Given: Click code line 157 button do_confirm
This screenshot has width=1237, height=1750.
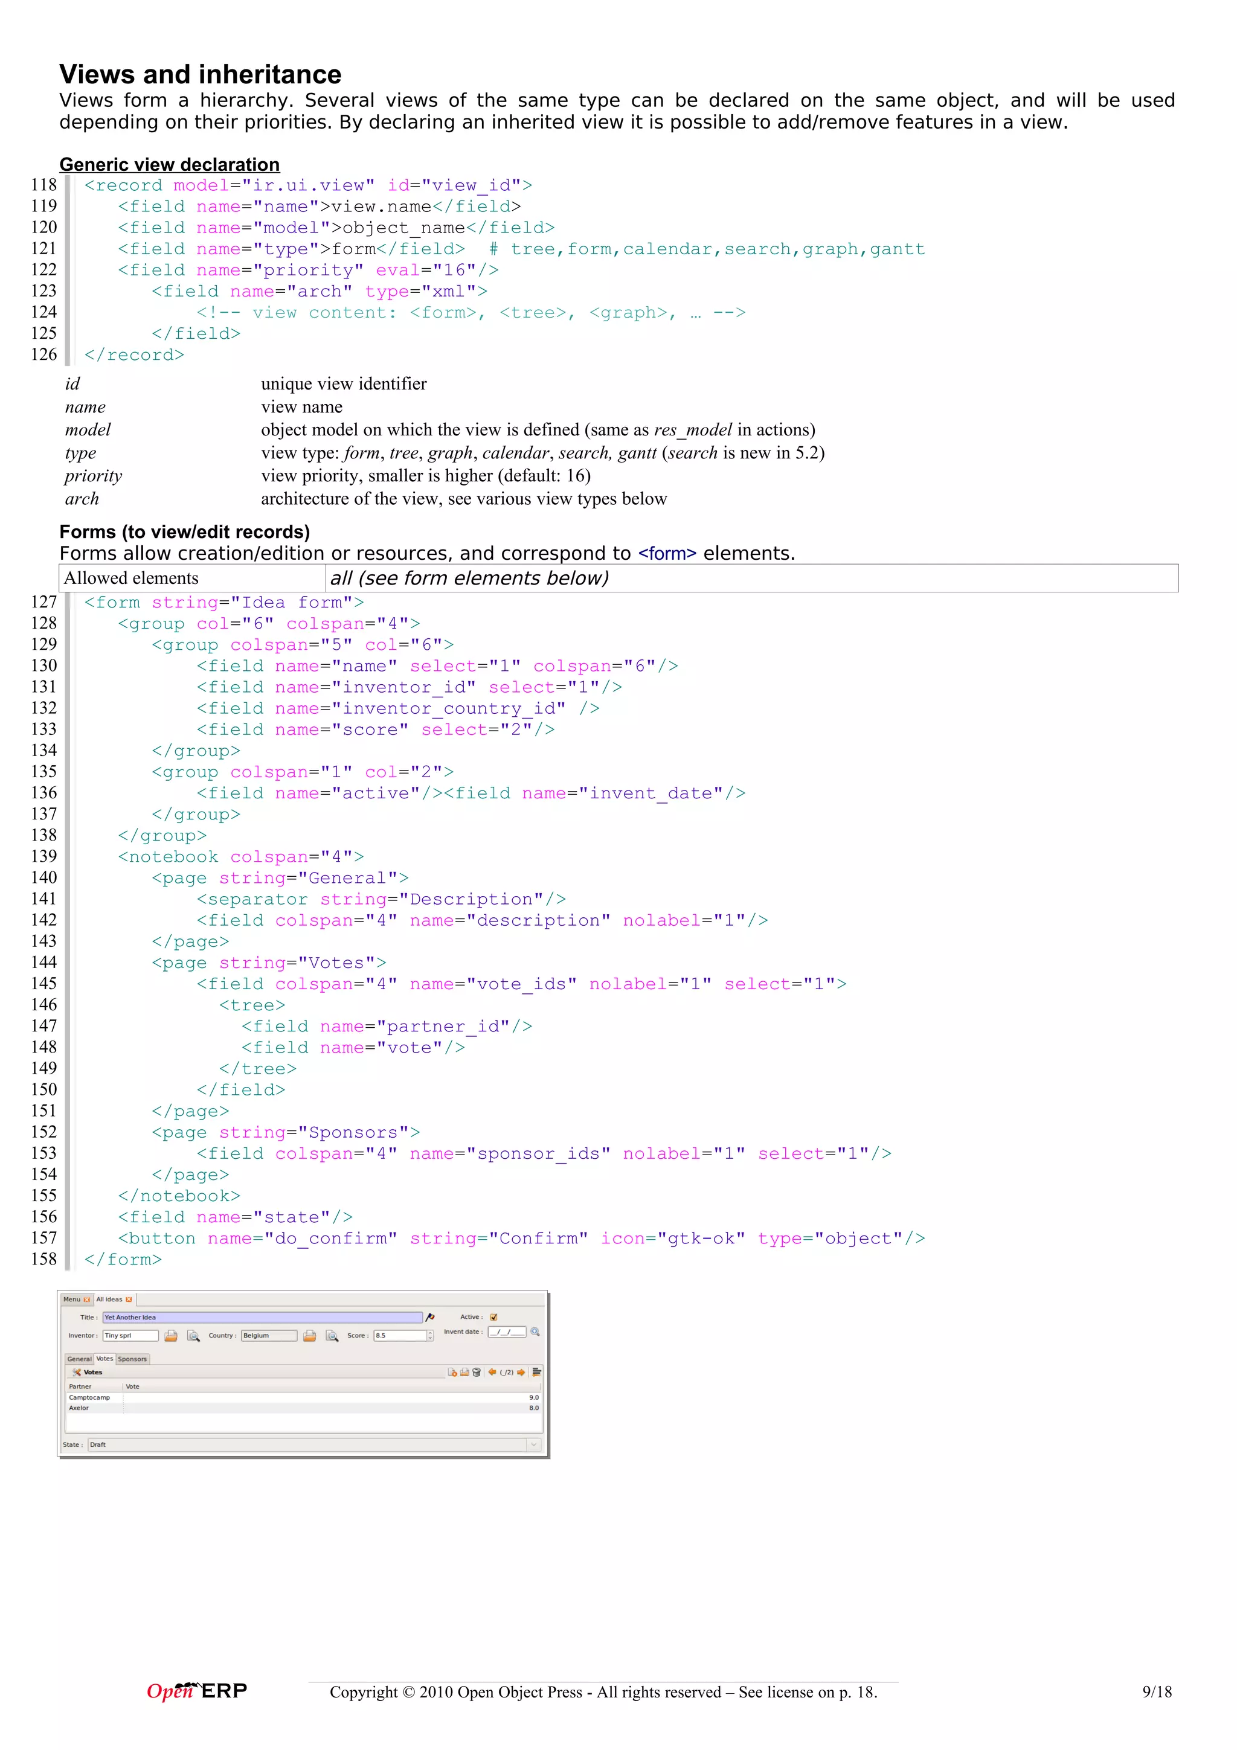Looking at the screenshot, I should pos(521,1239).
